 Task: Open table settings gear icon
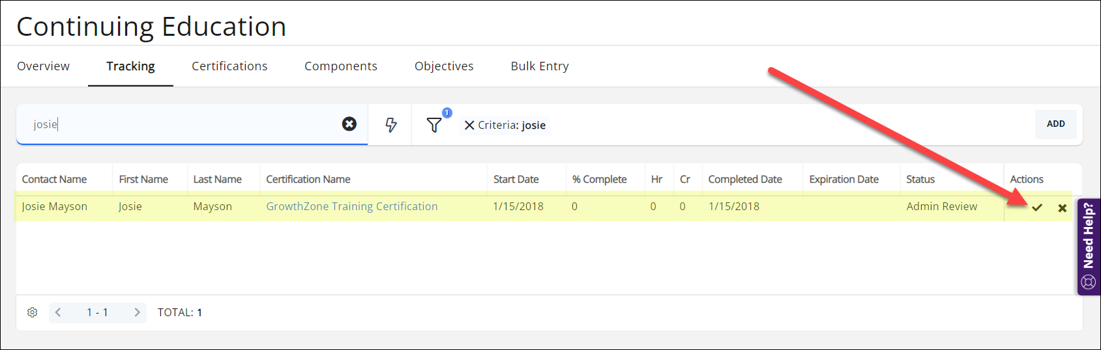coord(32,312)
